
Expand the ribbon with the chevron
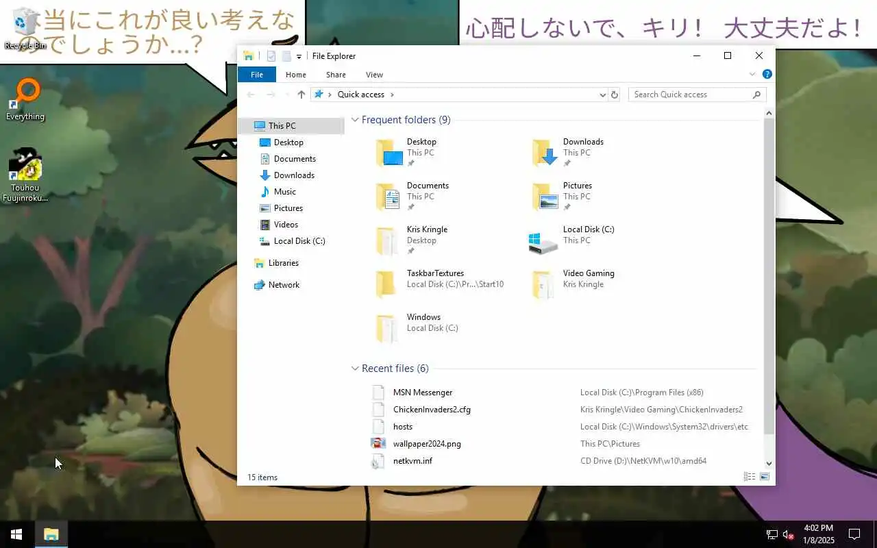pyautogui.click(x=752, y=74)
